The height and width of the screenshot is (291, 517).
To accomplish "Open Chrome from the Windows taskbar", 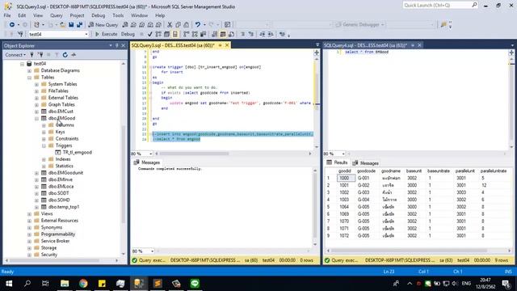I will coord(83,284).
